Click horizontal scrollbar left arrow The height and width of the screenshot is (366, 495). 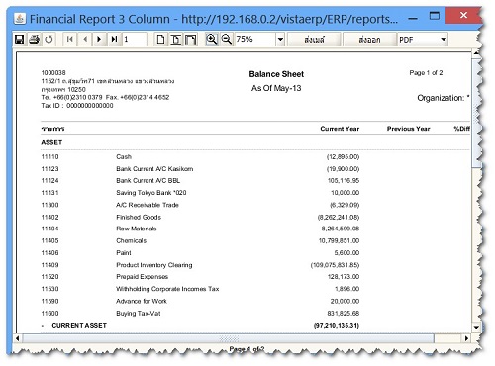[x=18, y=338]
